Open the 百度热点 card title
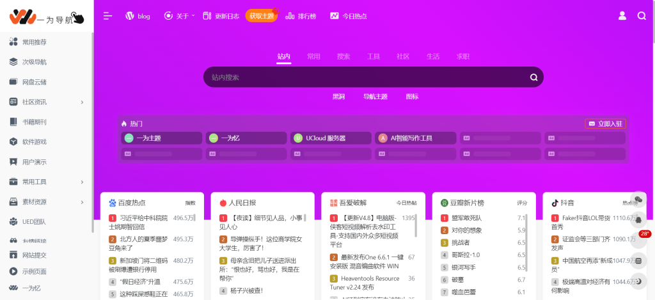655x300 pixels. [132, 203]
